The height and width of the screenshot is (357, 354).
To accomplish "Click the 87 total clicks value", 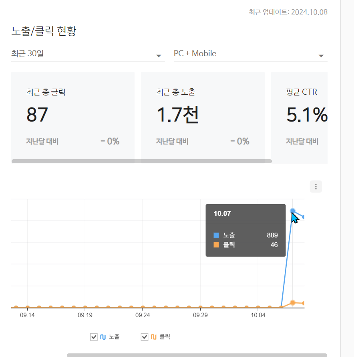I will (37, 115).
